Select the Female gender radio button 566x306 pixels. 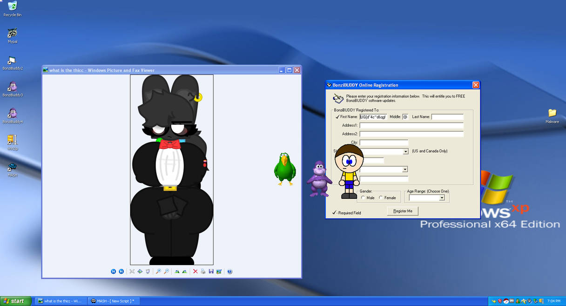pos(381,198)
